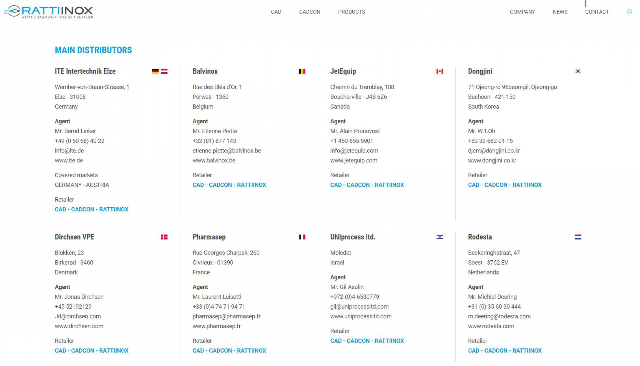Click ITE's CAD - CADCON - RATTIINOX retailer link
The image size is (640, 366).
pyautogui.click(x=92, y=209)
